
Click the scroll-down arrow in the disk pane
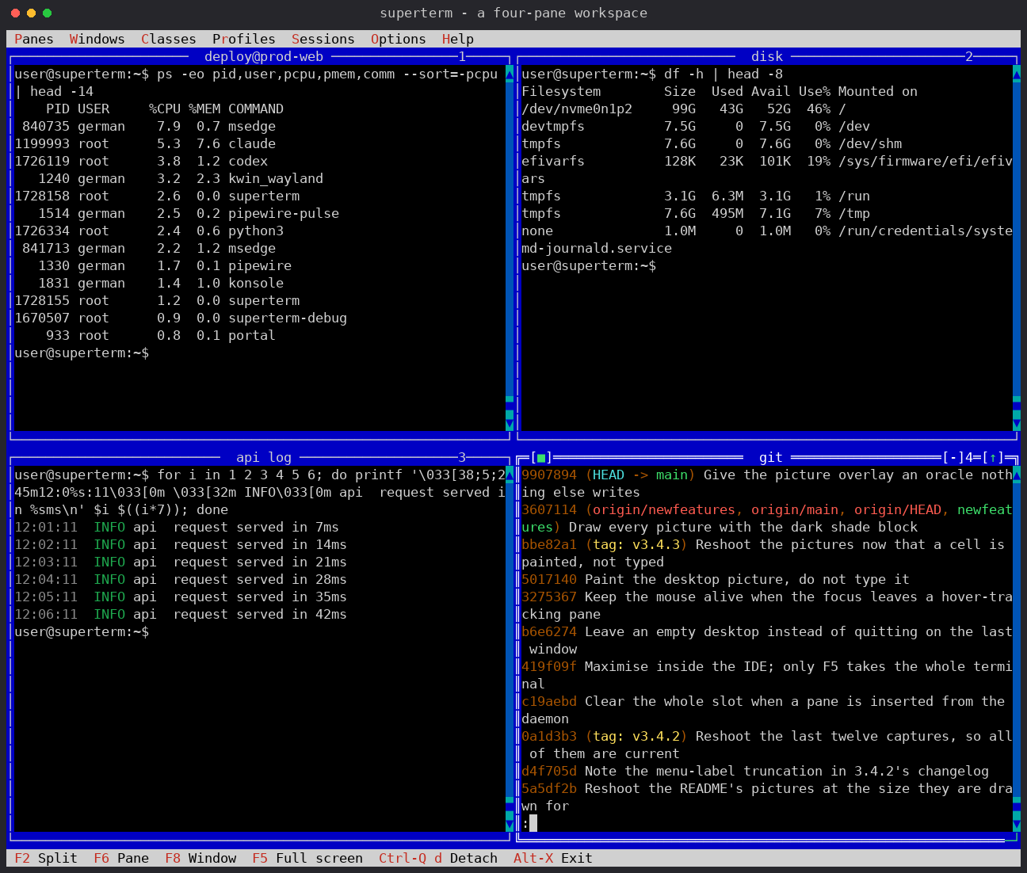(x=1017, y=422)
